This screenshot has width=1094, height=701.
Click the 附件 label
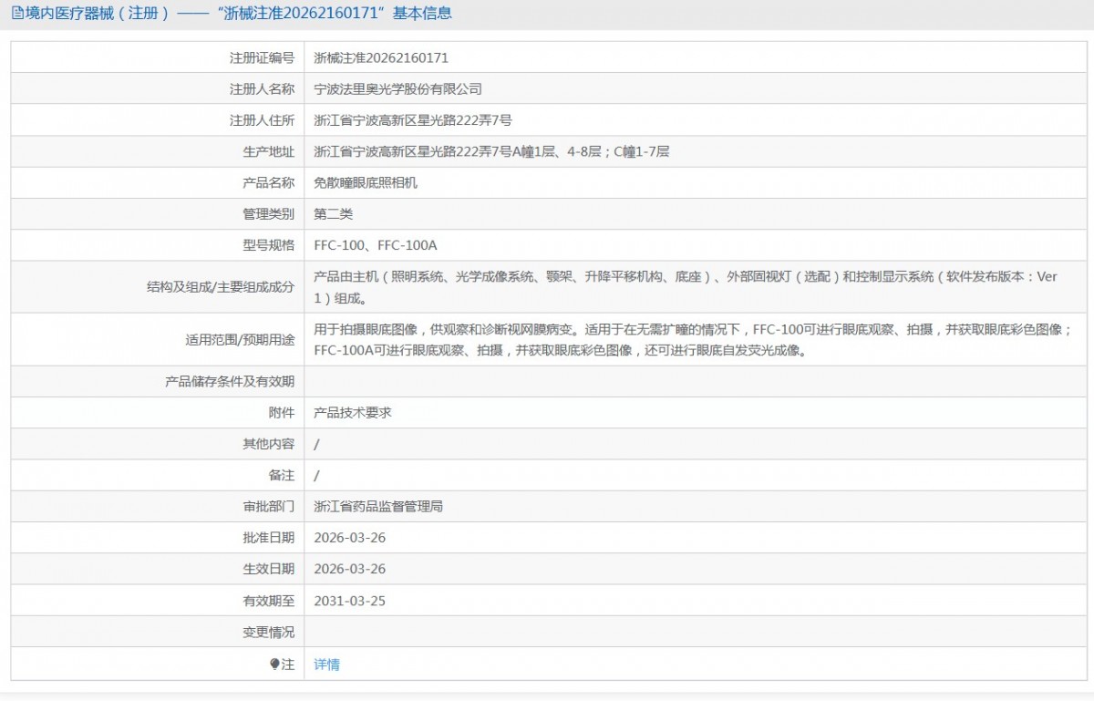[x=281, y=412]
